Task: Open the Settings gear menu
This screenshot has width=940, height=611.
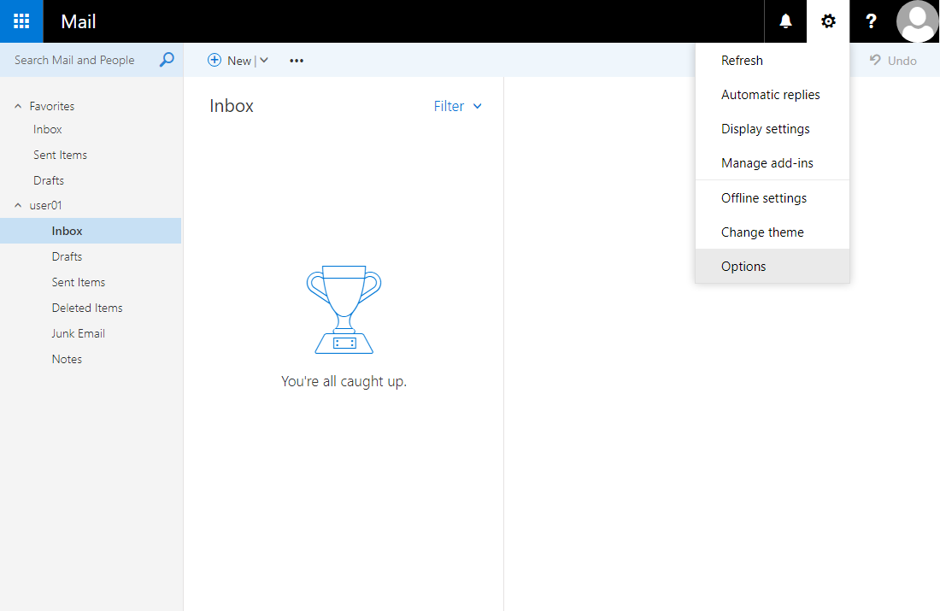Action: click(x=827, y=21)
